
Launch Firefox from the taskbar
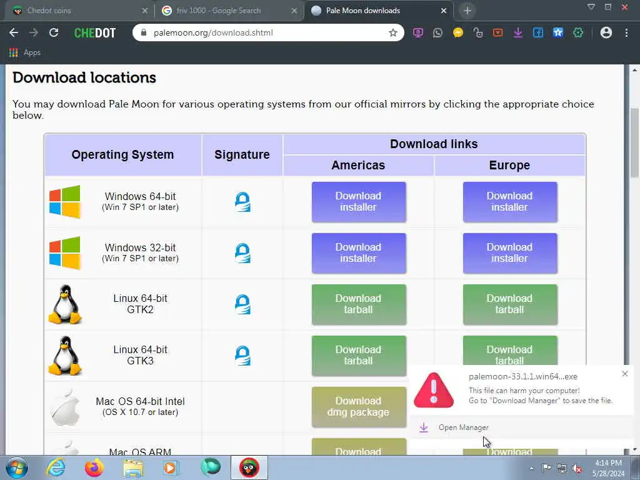pos(94,467)
